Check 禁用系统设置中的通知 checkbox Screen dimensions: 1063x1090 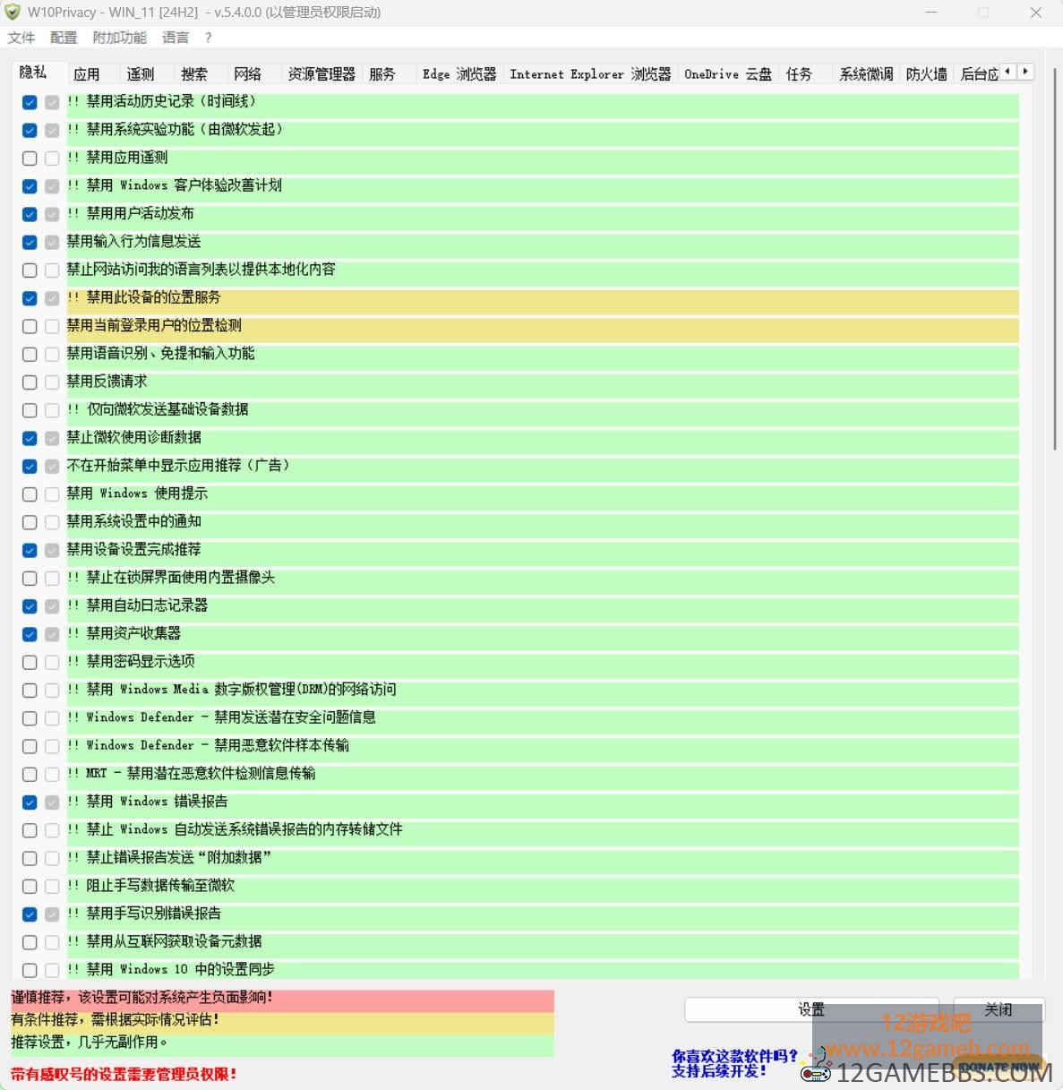[x=30, y=522]
